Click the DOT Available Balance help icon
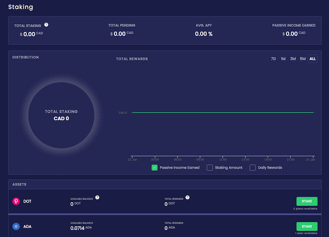This screenshot has width=329, height=237. click(97, 197)
